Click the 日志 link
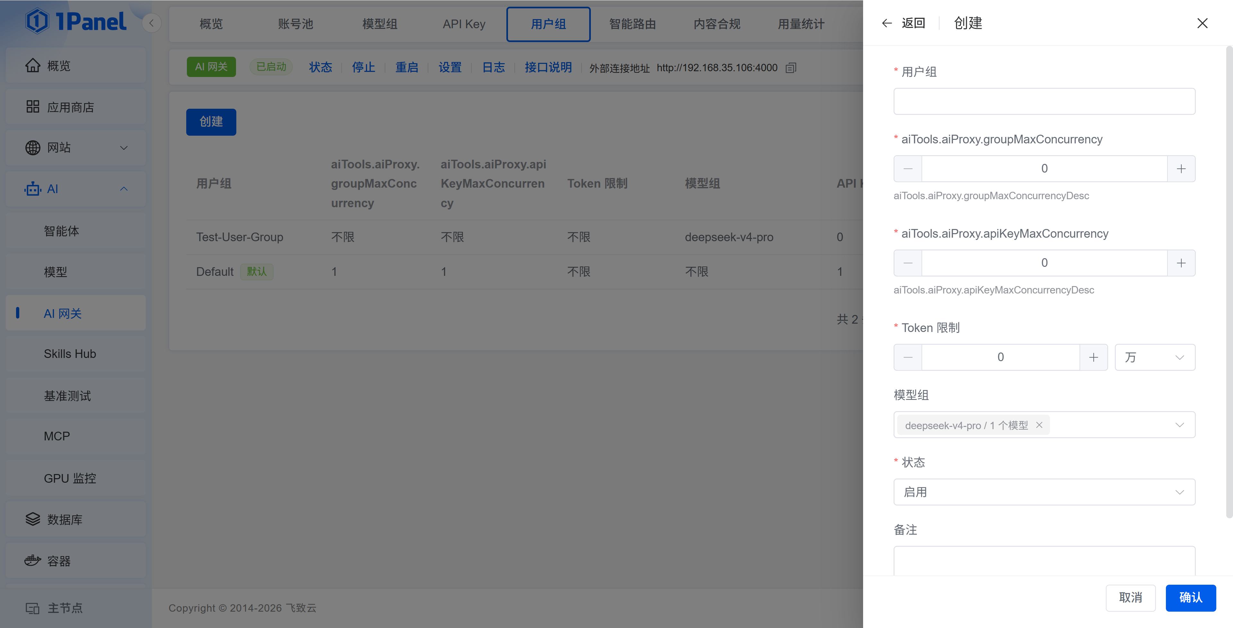 (494, 67)
